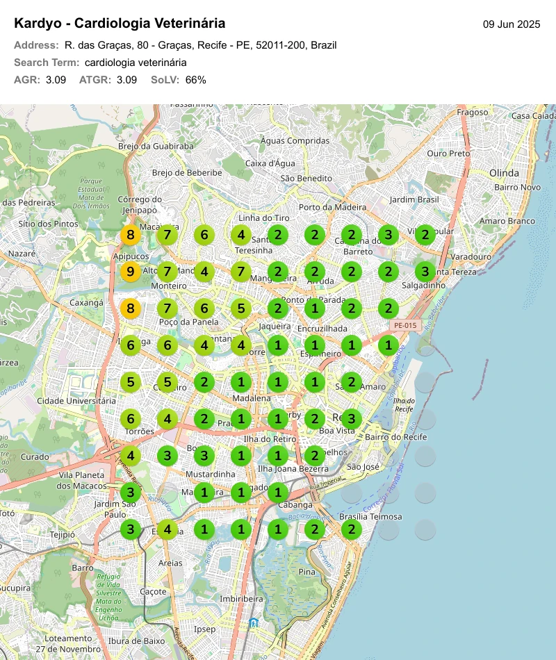The height and width of the screenshot is (660, 556).
Task: Click the Kardyo - Cardiologia Veterinária title
Action: click(120, 23)
